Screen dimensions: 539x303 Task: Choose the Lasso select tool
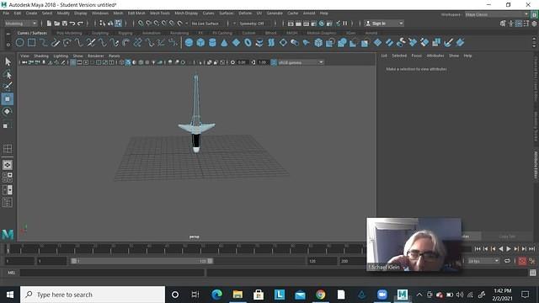[8, 74]
